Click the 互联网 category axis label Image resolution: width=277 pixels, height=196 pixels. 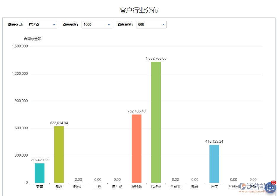(x=233, y=186)
